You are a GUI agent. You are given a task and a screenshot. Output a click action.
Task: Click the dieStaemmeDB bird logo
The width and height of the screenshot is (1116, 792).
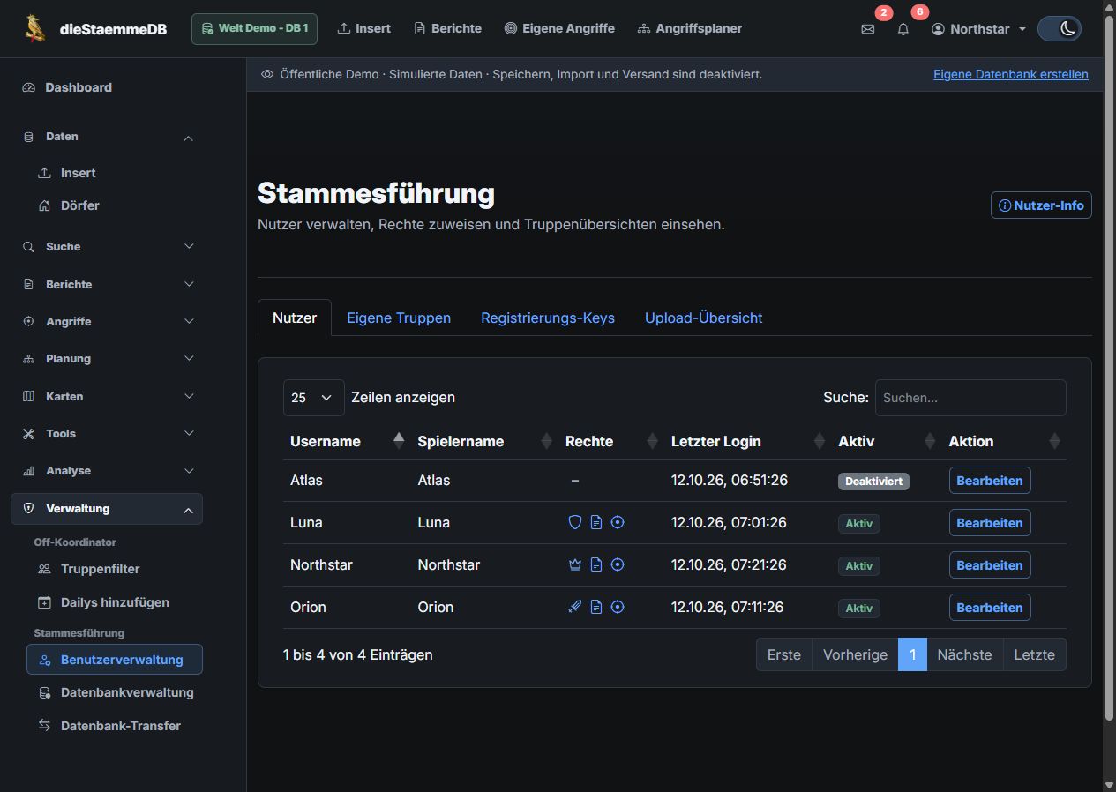point(36,28)
